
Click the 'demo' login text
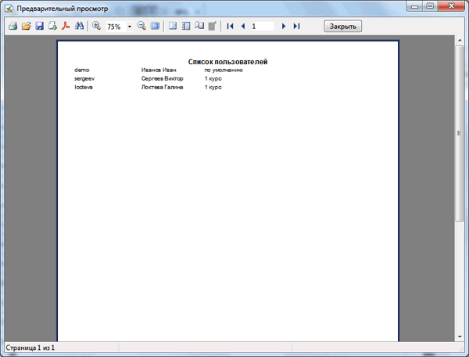point(81,70)
